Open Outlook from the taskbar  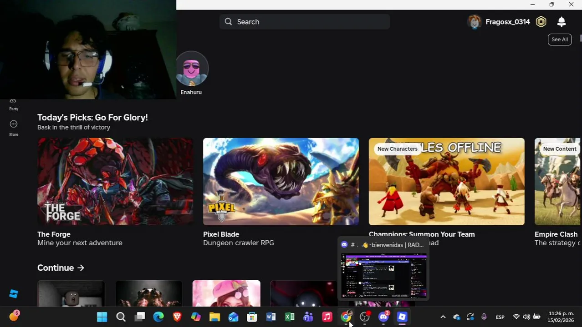[x=233, y=317]
